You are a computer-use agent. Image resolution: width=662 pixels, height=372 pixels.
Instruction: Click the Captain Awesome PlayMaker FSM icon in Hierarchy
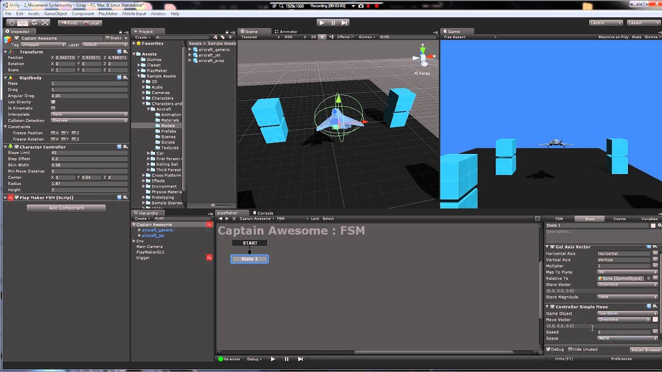pos(209,225)
